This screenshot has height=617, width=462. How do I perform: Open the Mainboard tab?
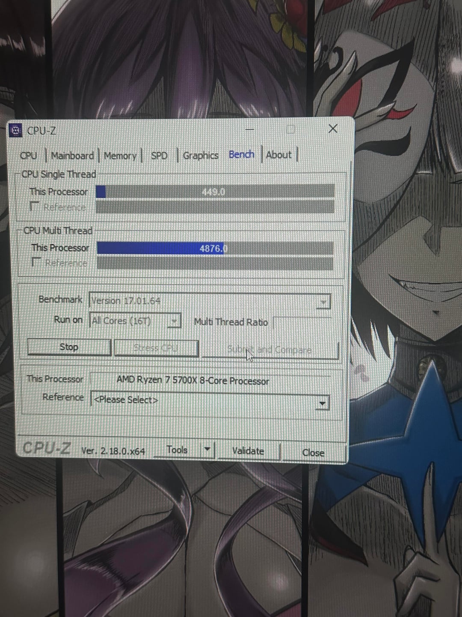click(72, 156)
